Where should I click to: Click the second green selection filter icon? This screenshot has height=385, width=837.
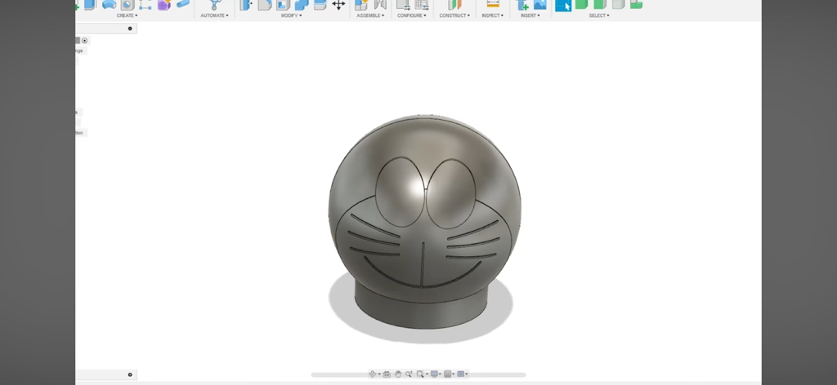tap(600, 4)
